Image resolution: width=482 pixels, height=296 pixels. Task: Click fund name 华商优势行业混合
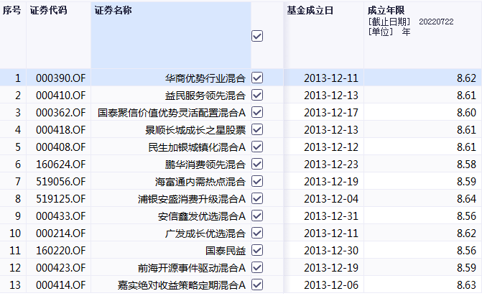click(x=205, y=78)
